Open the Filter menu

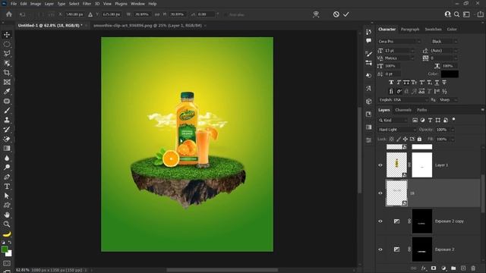[87, 4]
